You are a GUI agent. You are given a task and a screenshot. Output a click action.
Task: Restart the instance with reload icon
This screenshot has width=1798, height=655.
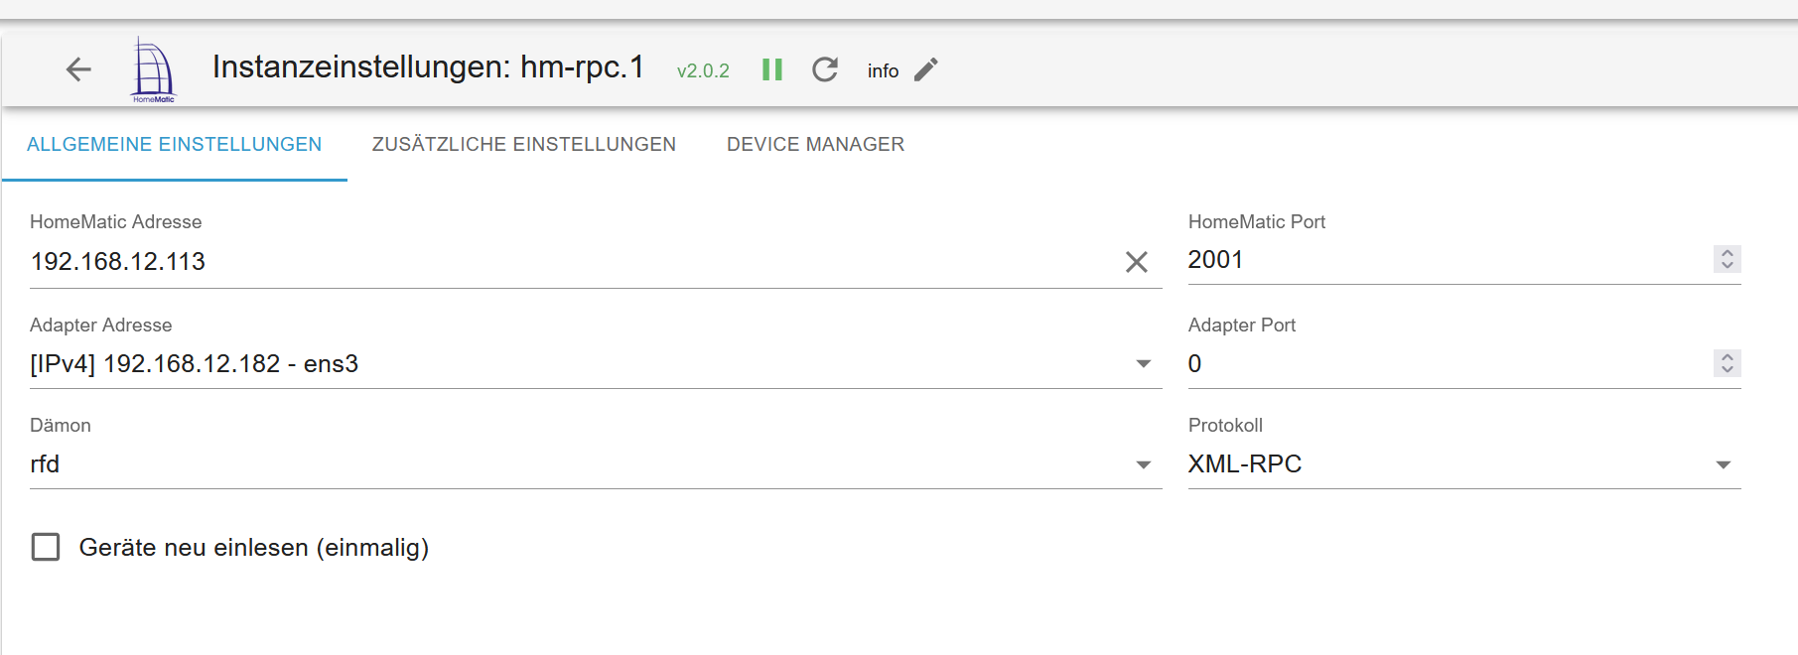point(825,69)
